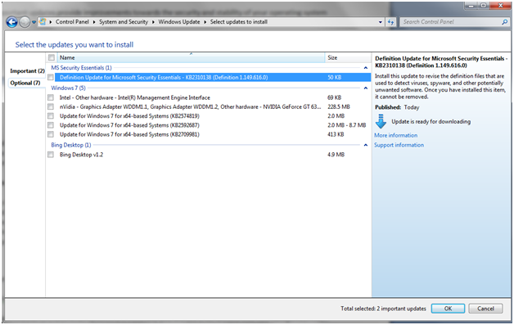Expand breadcrumb arrow after System and Security
The image size is (514, 325).
pos(153,22)
